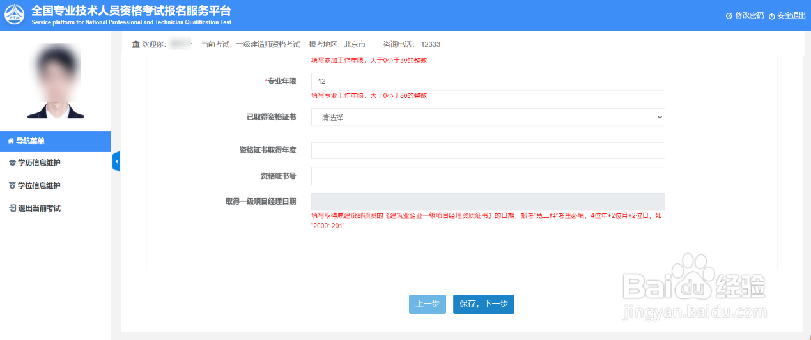This screenshot has height=340, width=811.
Task: Click the user profile photo
Action: point(56,81)
